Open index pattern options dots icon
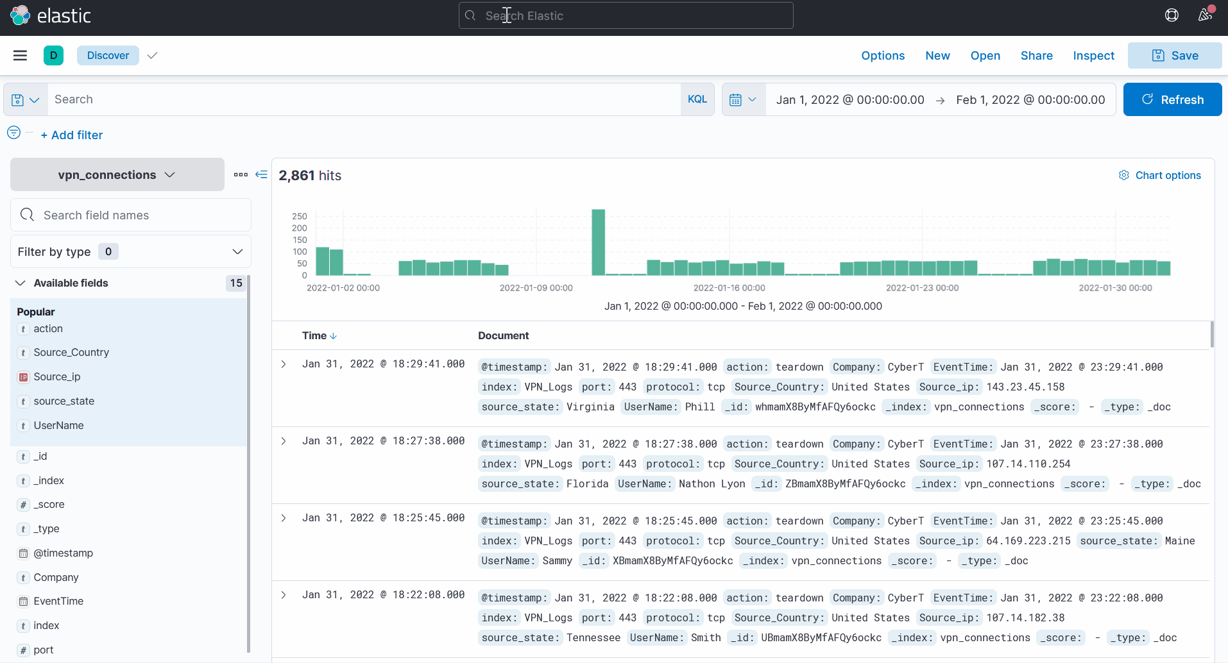Viewport: 1228px width, 663px height. (241, 174)
